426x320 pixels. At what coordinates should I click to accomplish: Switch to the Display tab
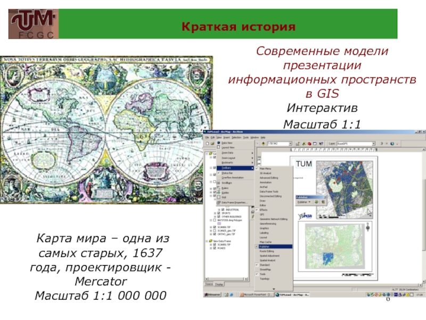point(219,284)
